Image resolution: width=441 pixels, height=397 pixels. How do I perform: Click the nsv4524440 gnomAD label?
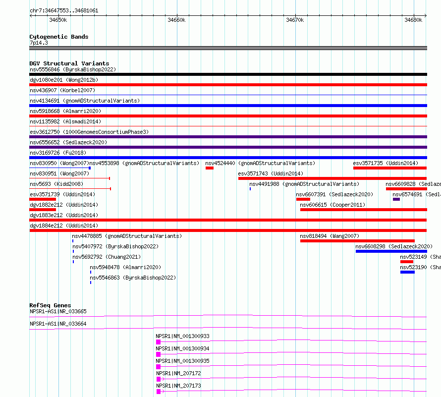coord(260,163)
